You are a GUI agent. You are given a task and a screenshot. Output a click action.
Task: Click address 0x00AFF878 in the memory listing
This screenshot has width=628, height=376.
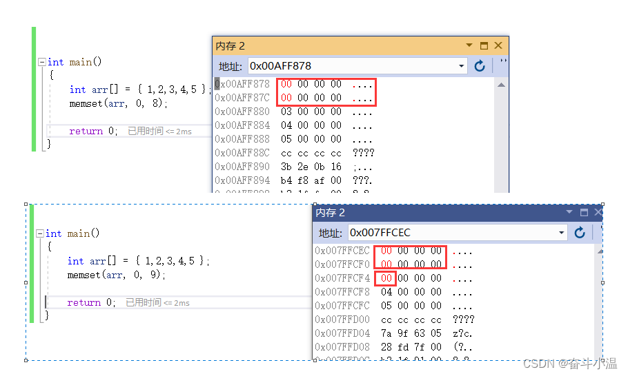tap(242, 84)
